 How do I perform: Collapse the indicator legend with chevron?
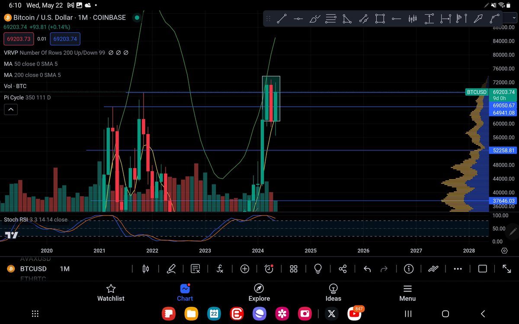pos(11,110)
